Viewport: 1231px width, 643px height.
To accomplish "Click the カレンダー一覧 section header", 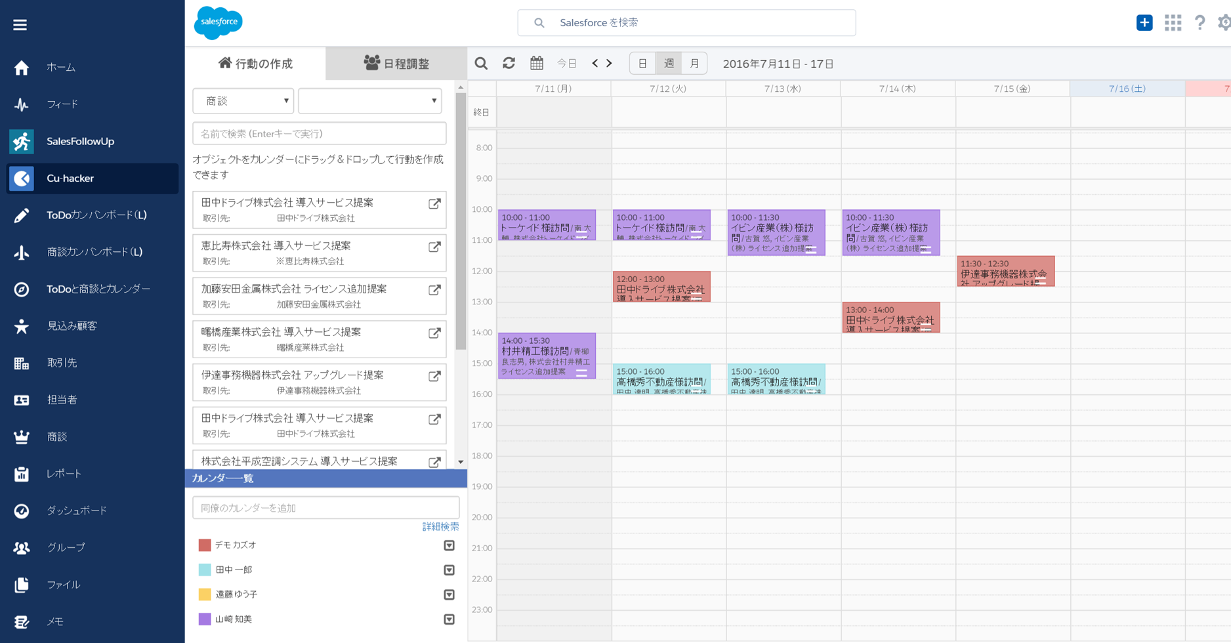I will pyautogui.click(x=326, y=478).
